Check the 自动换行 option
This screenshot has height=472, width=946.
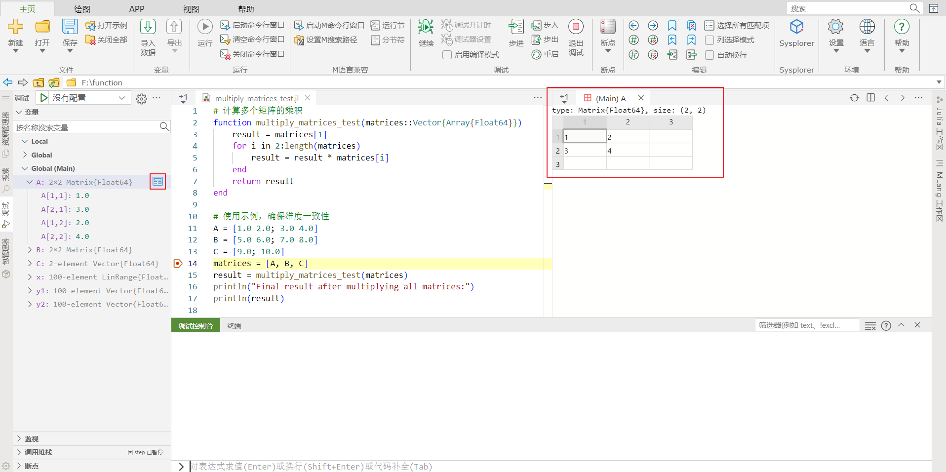pos(709,55)
